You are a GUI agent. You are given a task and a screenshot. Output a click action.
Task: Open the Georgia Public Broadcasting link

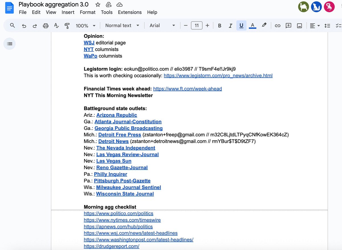click(x=129, y=128)
